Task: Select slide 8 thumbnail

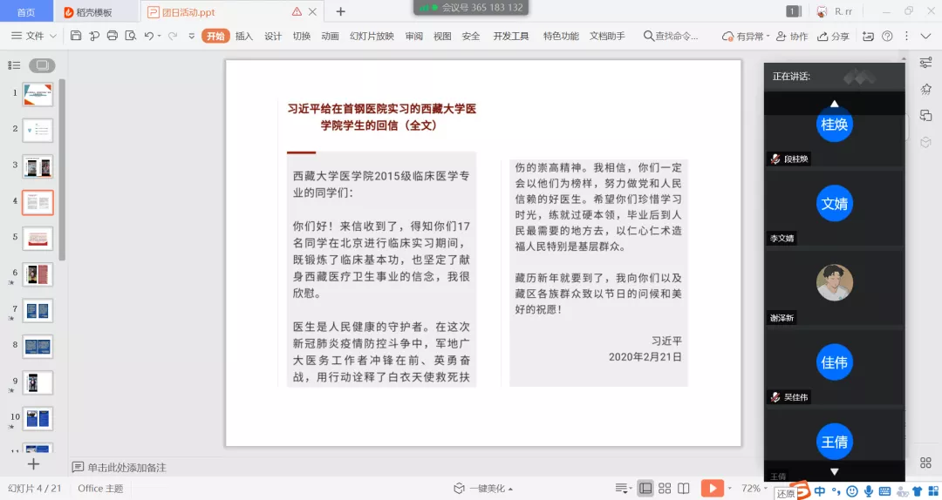Action: 38,347
